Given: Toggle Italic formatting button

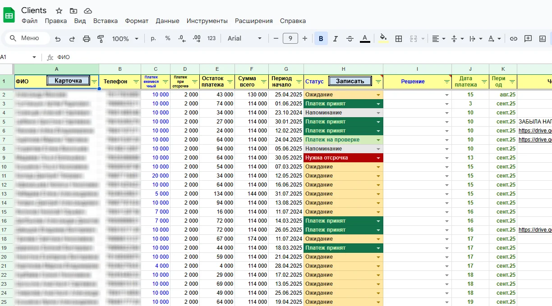Looking at the screenshot, I should tap(335, 39).
